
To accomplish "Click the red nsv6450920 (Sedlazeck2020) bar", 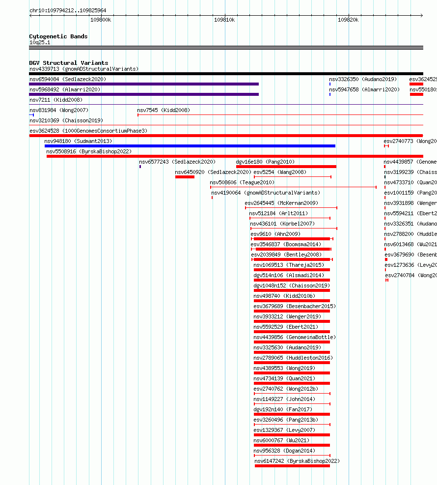I will pos(185,177).
